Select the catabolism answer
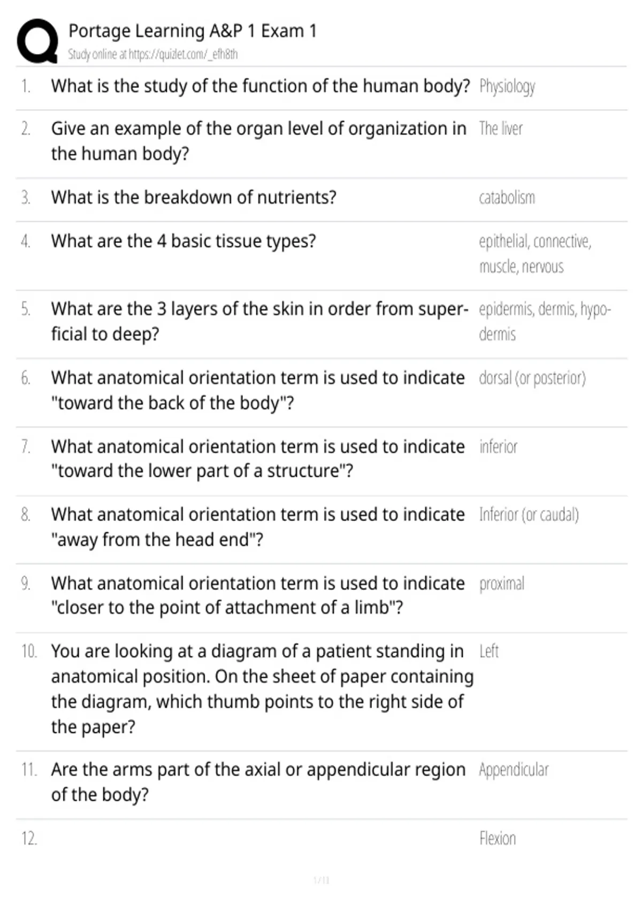642x910 pixels. coord(507,198)
